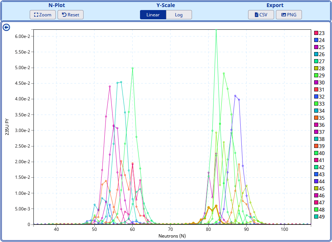332x242 pixels.
Task: Click the Neutrons (N) axis title
Action: click(x=172, y=236)
